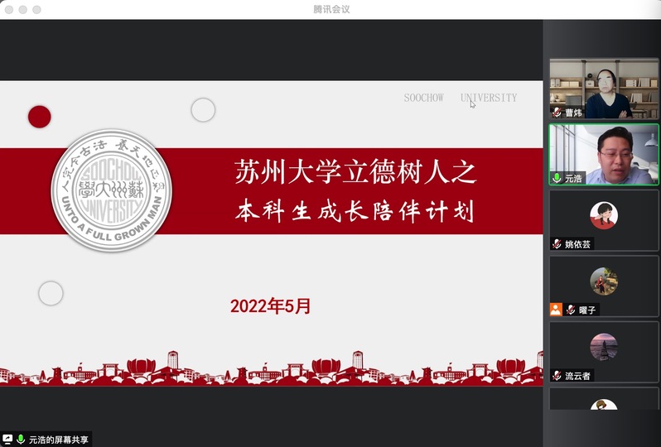Click the muted microphone icon beside 曜子
Screen dimensions: 661x447
571,310
